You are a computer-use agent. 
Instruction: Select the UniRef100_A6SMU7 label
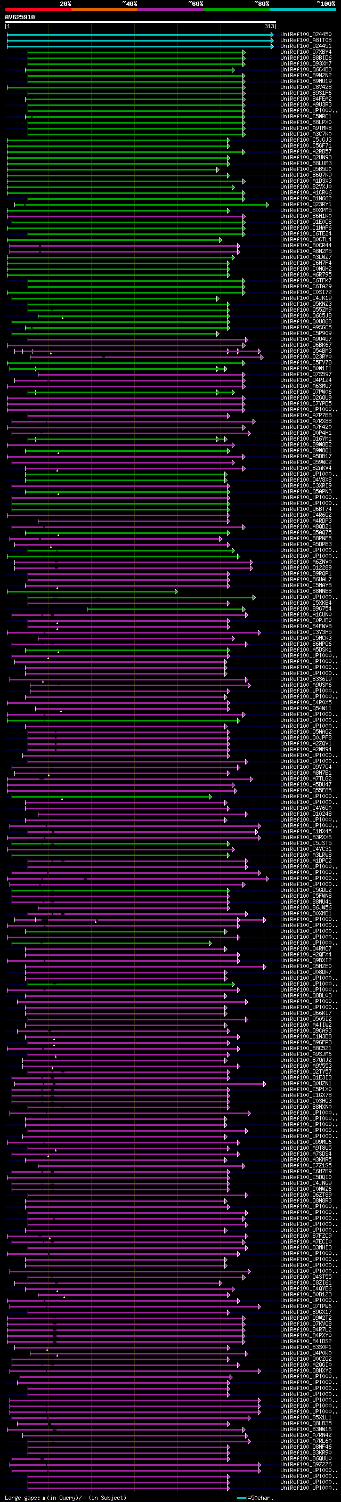coord(306,386)
